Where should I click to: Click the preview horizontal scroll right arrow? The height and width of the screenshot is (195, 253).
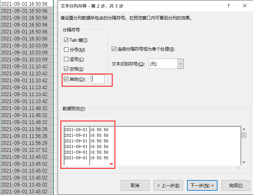coord(238,168)
